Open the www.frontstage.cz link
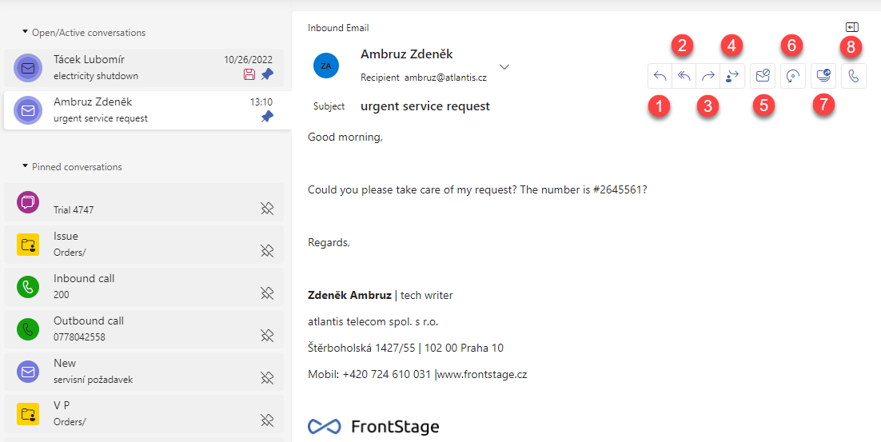The width and height of the screenshot is (881, 442). coord(481,374)
